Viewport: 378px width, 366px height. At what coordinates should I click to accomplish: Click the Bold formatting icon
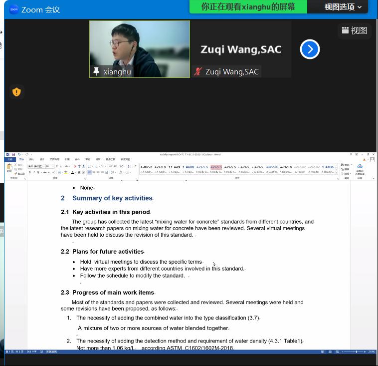(30, 172)
